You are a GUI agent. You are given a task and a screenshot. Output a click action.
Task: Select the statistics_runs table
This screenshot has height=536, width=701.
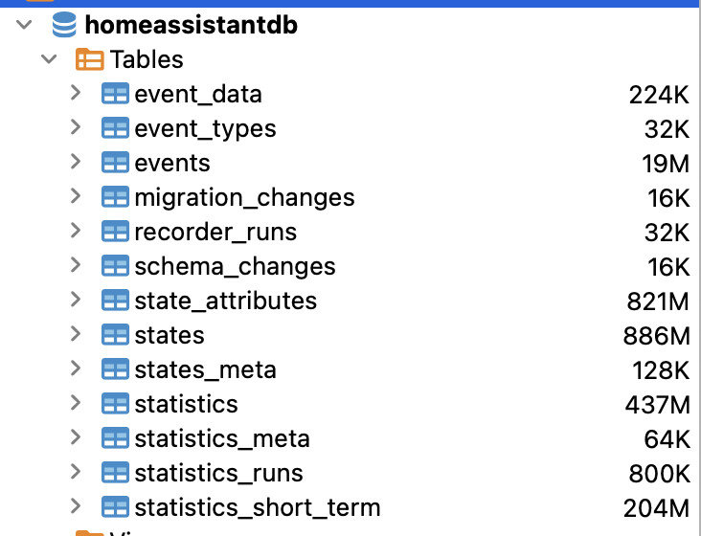pyautogui.click(x=218, y=473)
